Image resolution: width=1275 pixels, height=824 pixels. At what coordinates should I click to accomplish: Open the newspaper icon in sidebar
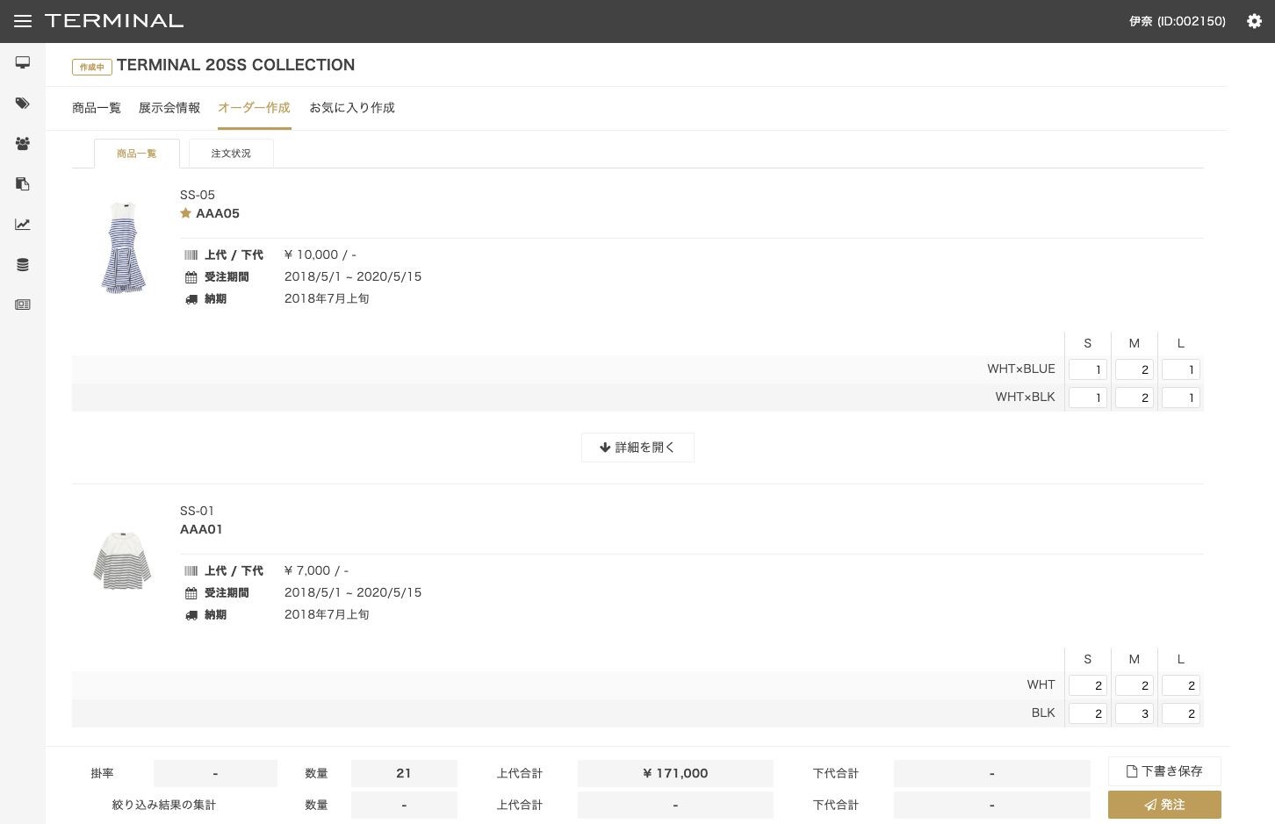[23, 305]
